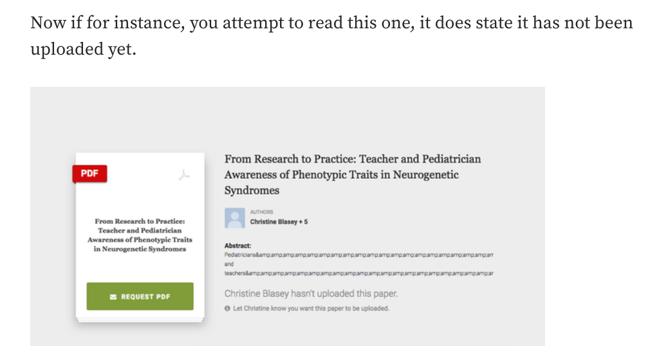This screenshot has width=668, height=346.
Task: Click the Abstract heading
Action: (237, 246)
